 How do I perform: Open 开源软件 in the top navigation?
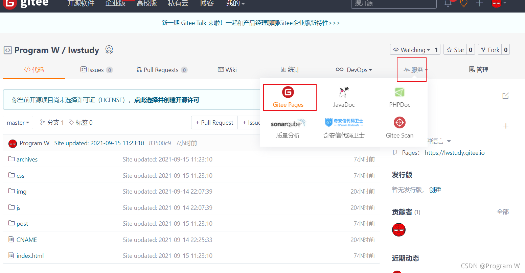click(x=81, y=3)
